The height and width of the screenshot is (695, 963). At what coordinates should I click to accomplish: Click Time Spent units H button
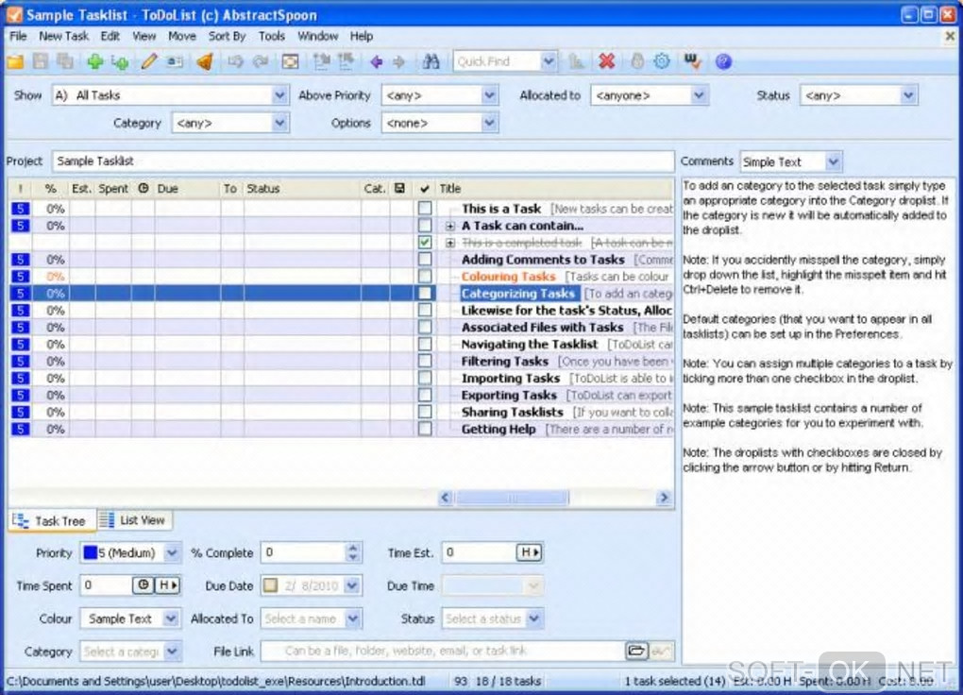(x=167, y=585)
